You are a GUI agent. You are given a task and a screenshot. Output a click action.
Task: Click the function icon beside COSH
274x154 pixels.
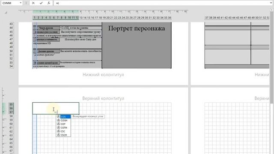click(59, 120)
